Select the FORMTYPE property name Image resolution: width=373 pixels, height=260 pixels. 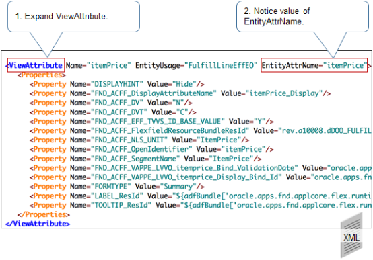click(x=111, y=186)
